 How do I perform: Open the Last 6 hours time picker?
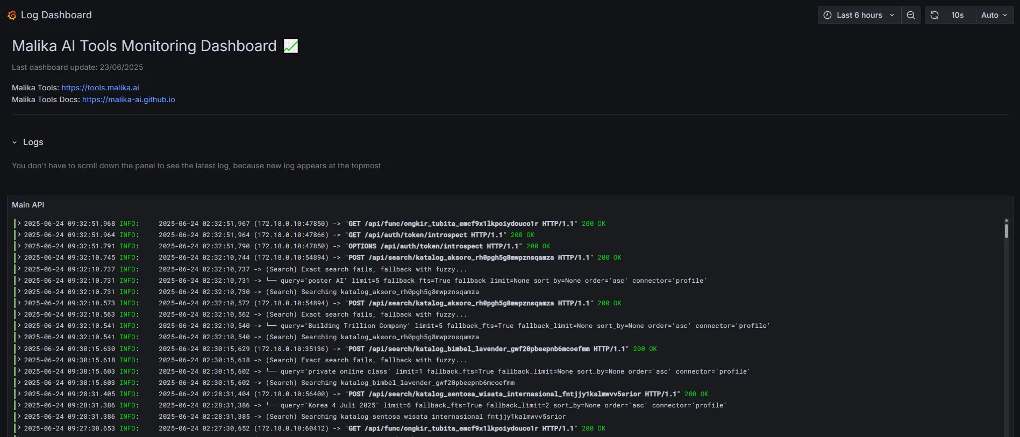pos(859,15)
